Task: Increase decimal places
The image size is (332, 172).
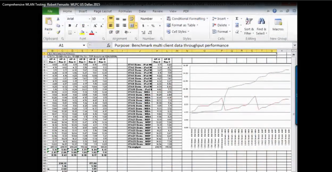Action: (x=143, y=32)
